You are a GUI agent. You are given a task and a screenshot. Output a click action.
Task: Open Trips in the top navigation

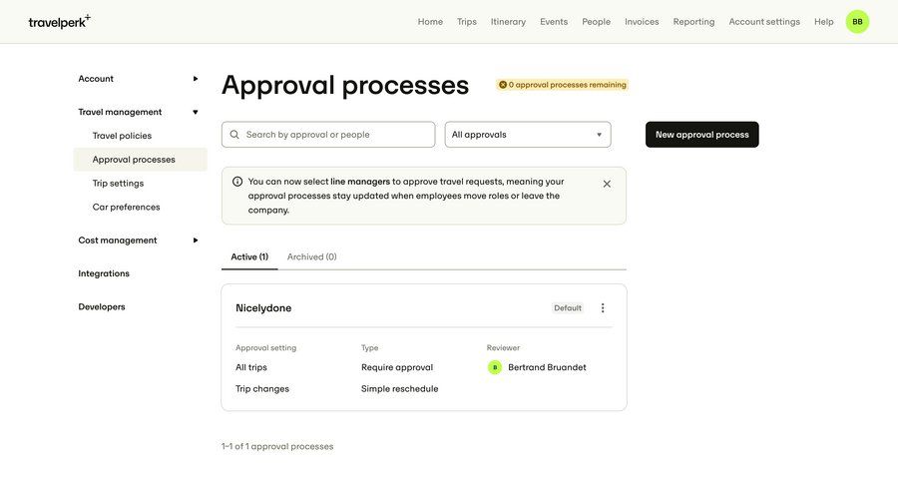tap(467, 22)
